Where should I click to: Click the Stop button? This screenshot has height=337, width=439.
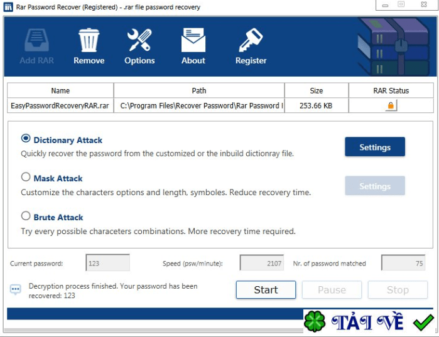(x=398, y=290)
